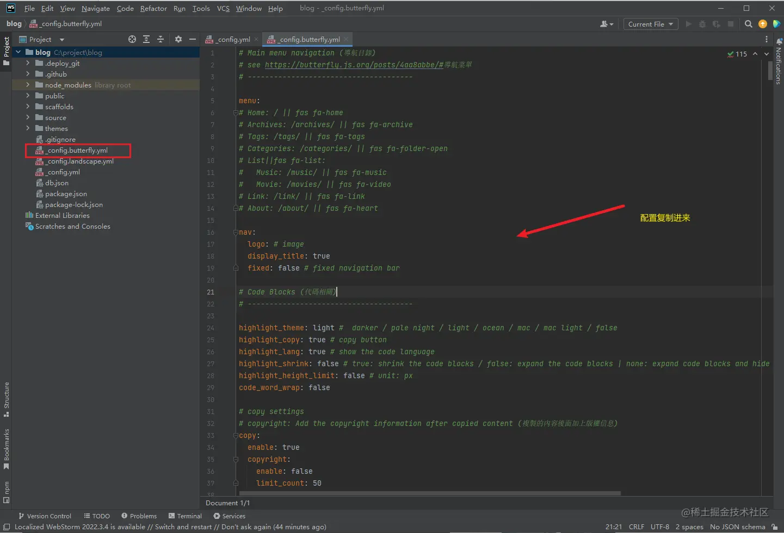Open the Bookmarks tool window
Screen dimensions: 784x533
coord(7,449)
